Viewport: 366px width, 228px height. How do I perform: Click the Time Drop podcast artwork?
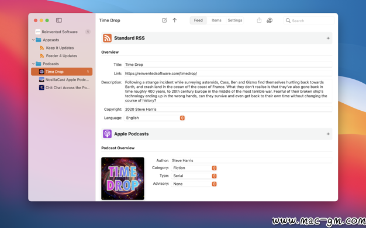pyautogui.click(x=123, y=178)
